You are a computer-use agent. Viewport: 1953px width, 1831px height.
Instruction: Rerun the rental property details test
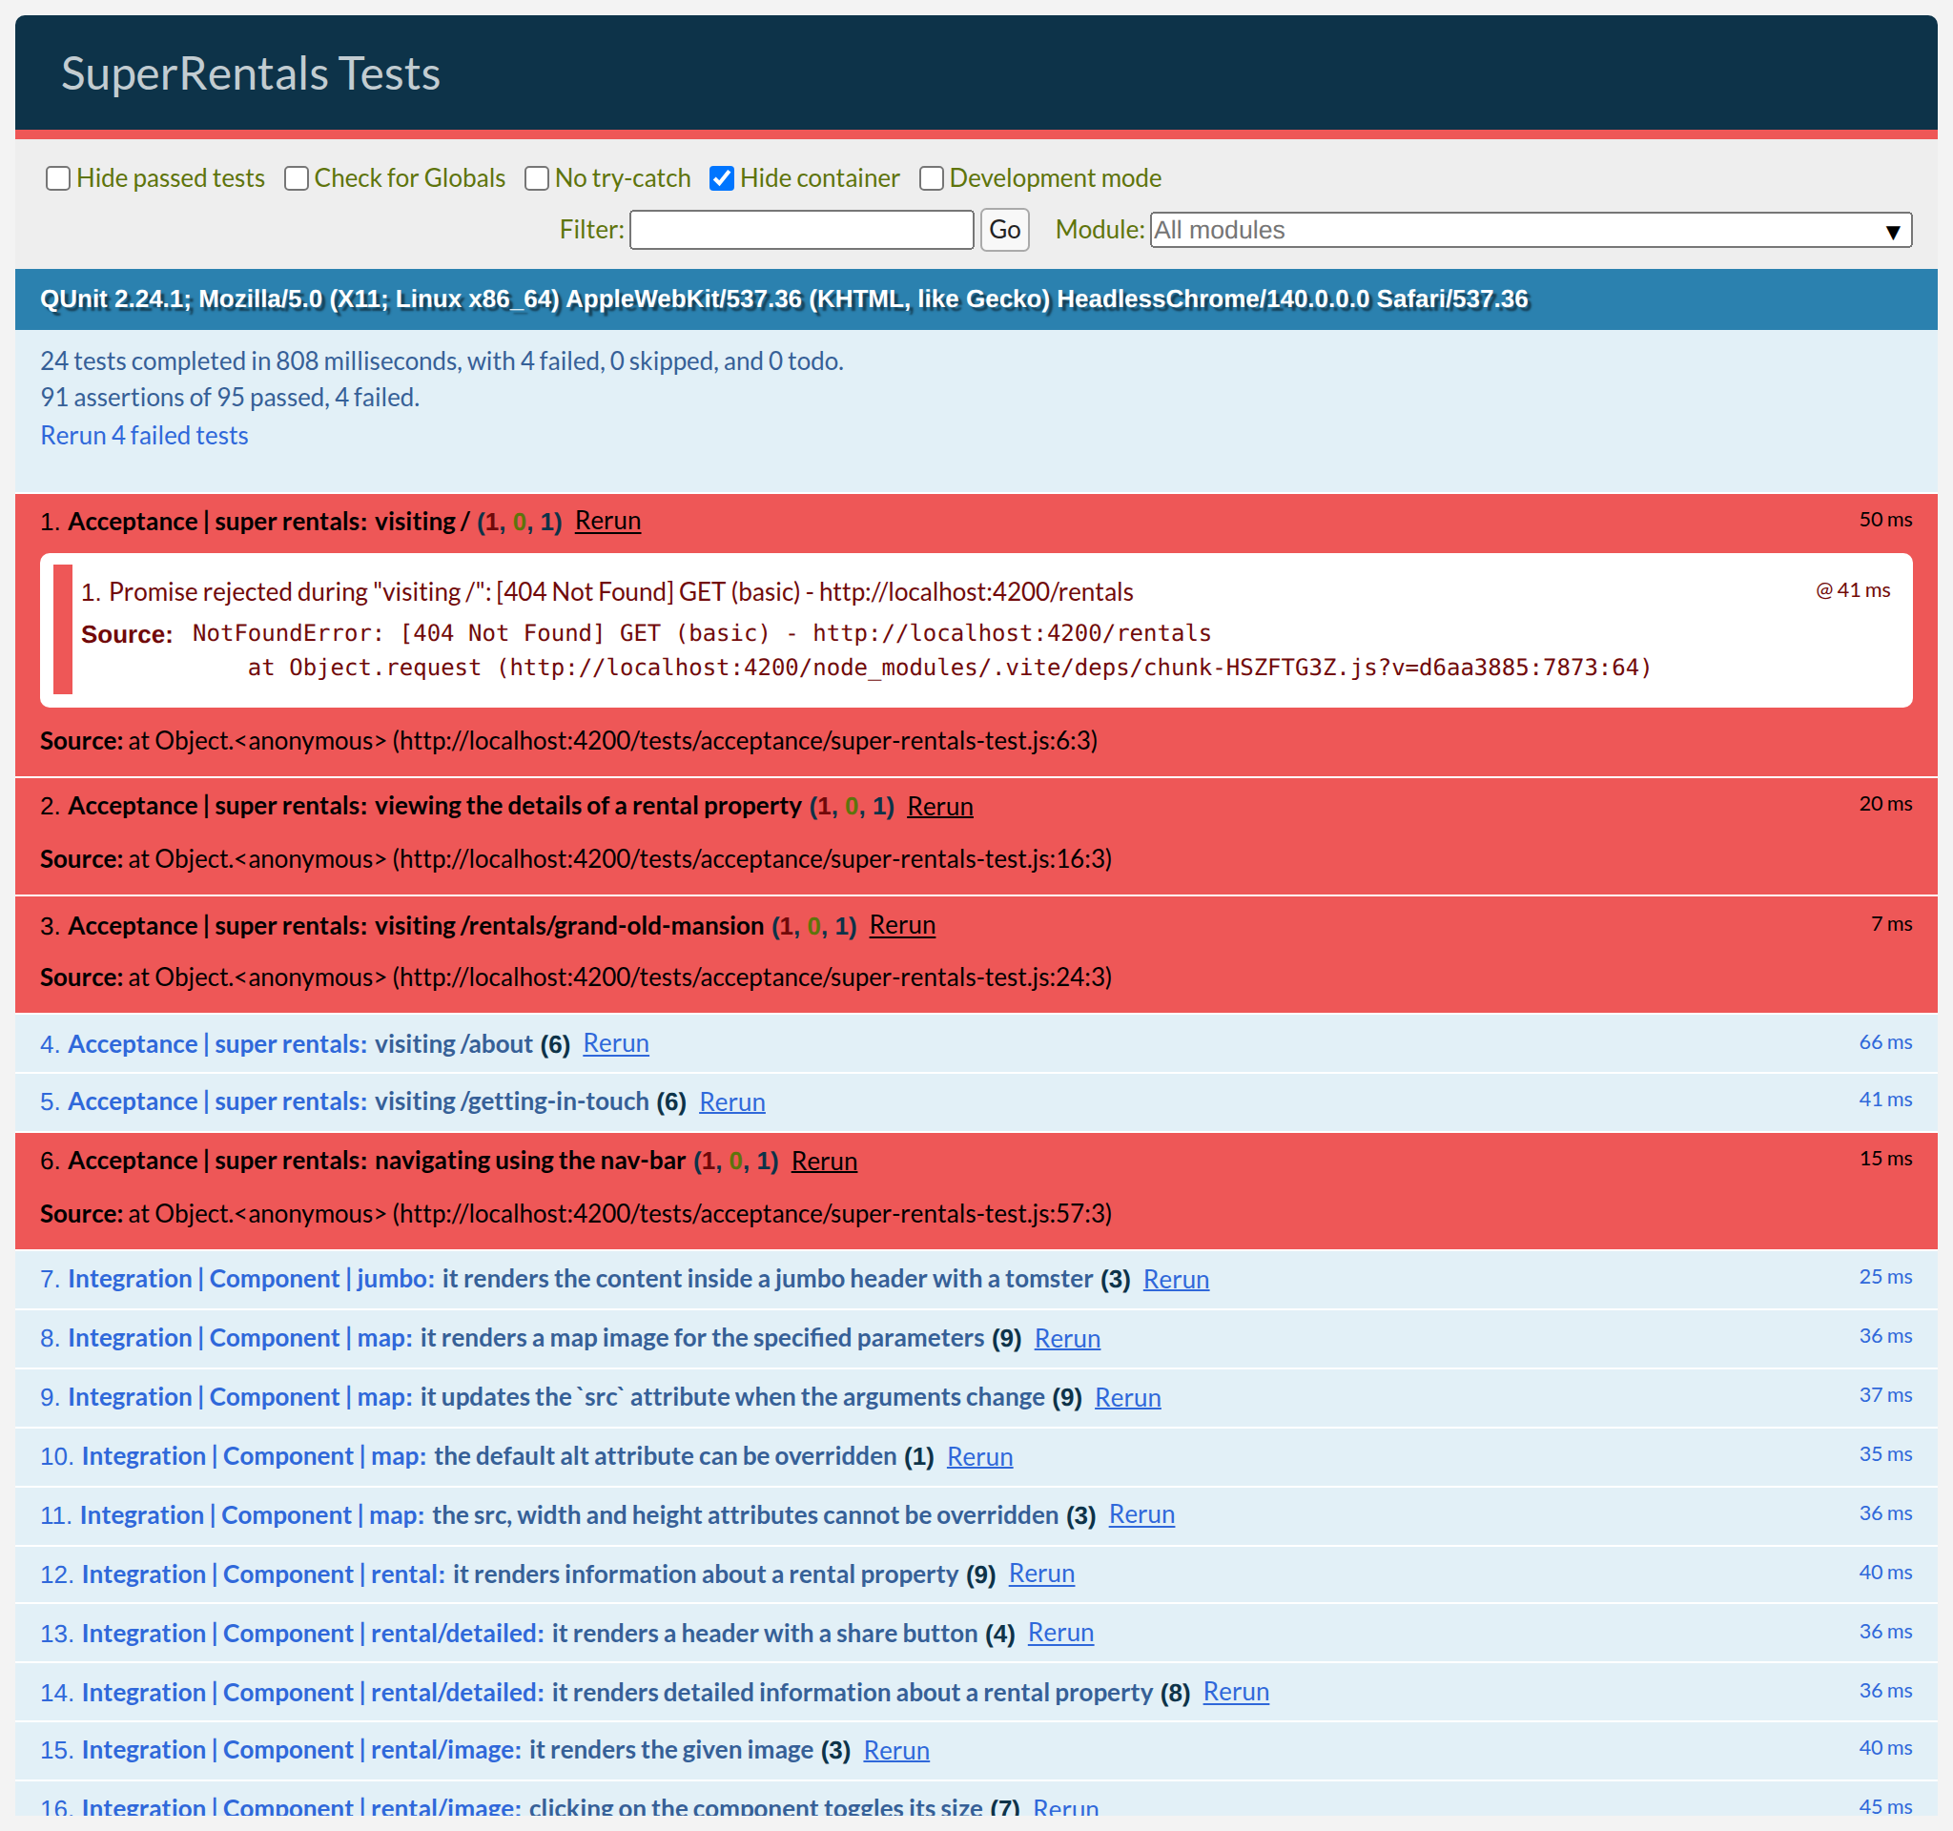pyautogui.click(x=939, y=807)
